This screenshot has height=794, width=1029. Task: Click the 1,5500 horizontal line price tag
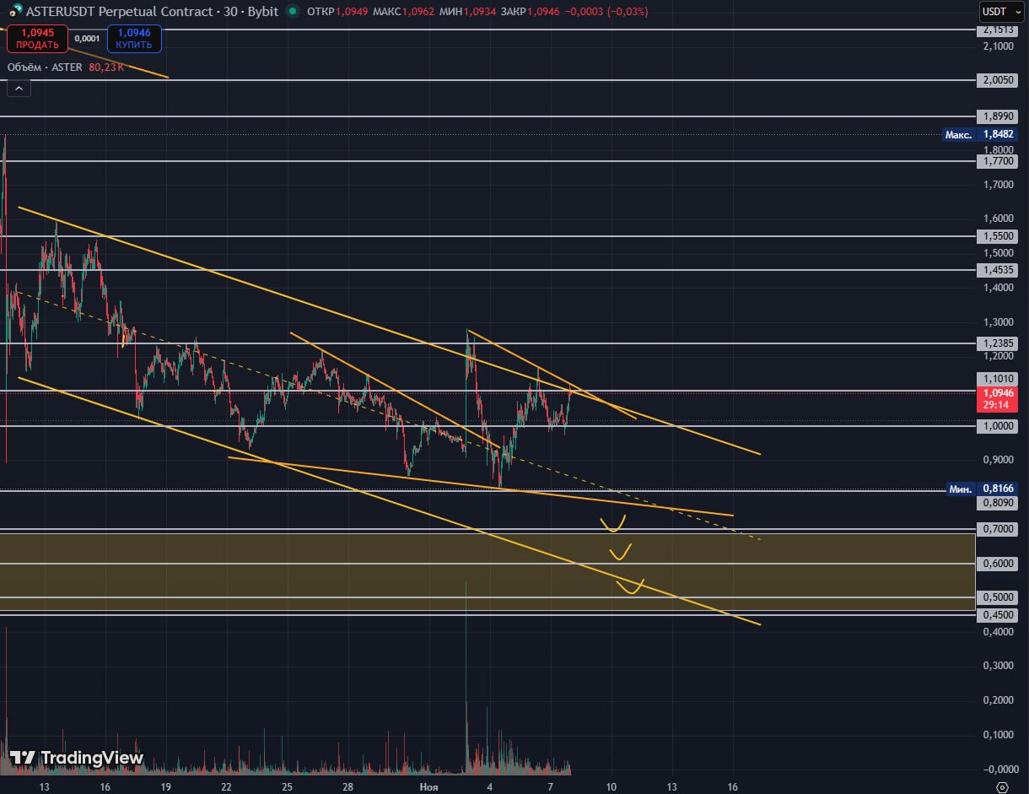tap(998, 236)
